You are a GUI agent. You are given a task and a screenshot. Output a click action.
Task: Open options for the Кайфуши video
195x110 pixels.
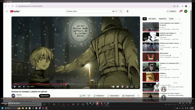tap(181, 74)
